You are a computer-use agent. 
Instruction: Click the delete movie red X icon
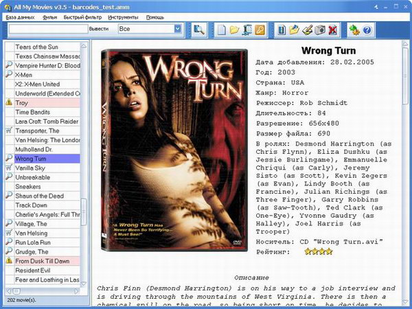(332, 30)
